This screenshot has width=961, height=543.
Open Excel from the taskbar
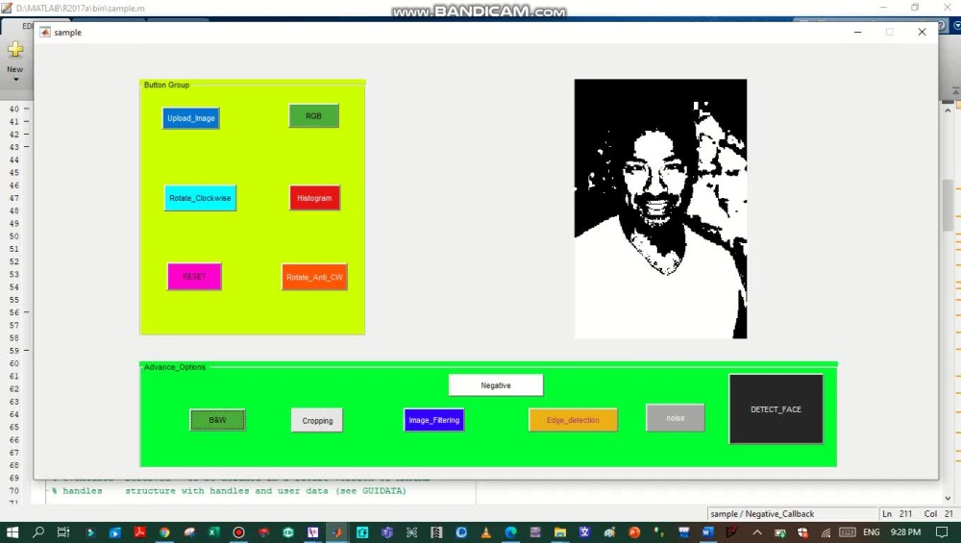tap(214, 532)
